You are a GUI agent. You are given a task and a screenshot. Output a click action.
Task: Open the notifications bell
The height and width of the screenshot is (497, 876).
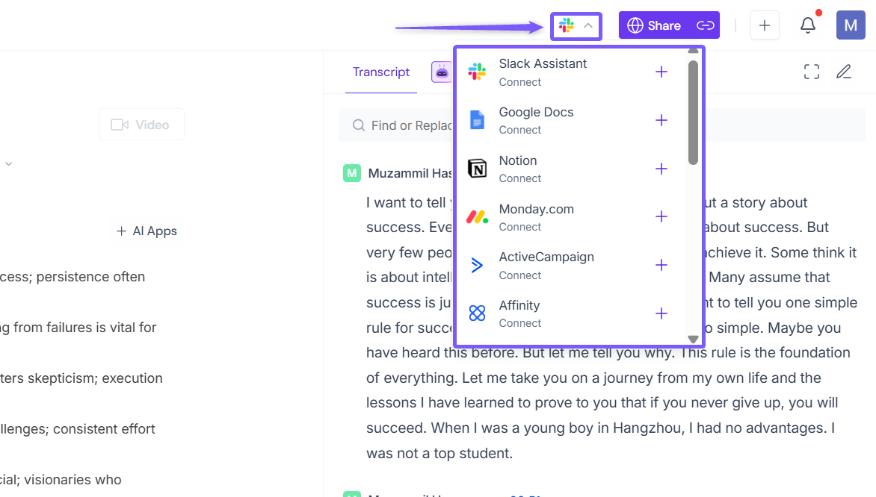click(808, 25)
